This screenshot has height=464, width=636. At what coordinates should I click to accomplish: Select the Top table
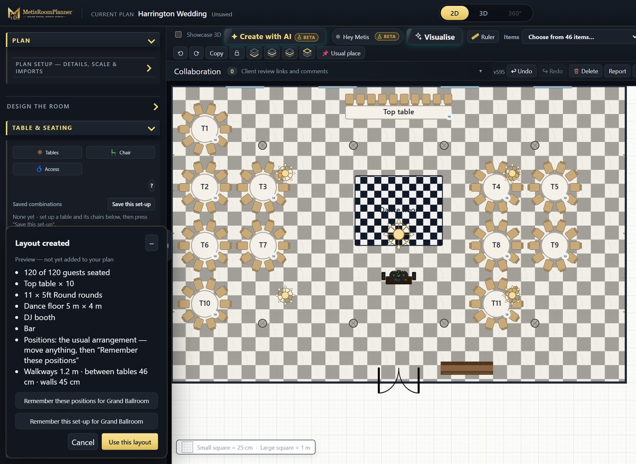click(x=398, y=112)
